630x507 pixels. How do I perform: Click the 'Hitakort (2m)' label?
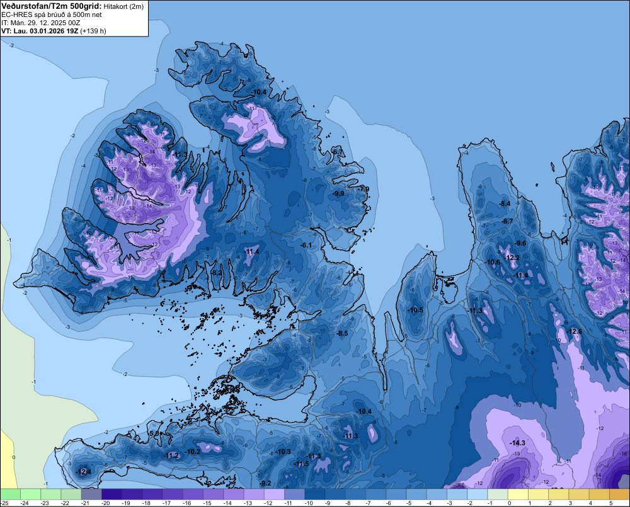coord(123,6)
